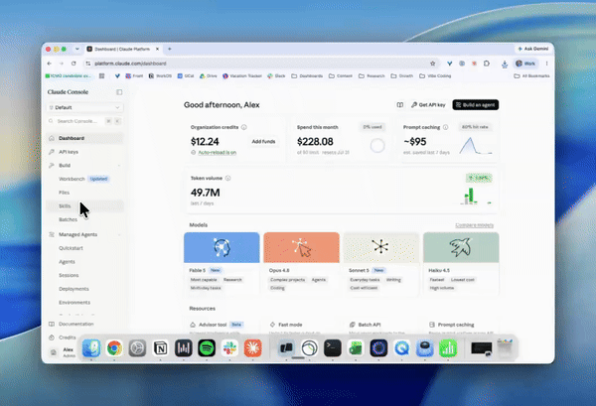Viewport: 596px width, 406px height.
Task: Open the Sonnet 5 model card
Action: pyautogui.click(x=381, y=264)
